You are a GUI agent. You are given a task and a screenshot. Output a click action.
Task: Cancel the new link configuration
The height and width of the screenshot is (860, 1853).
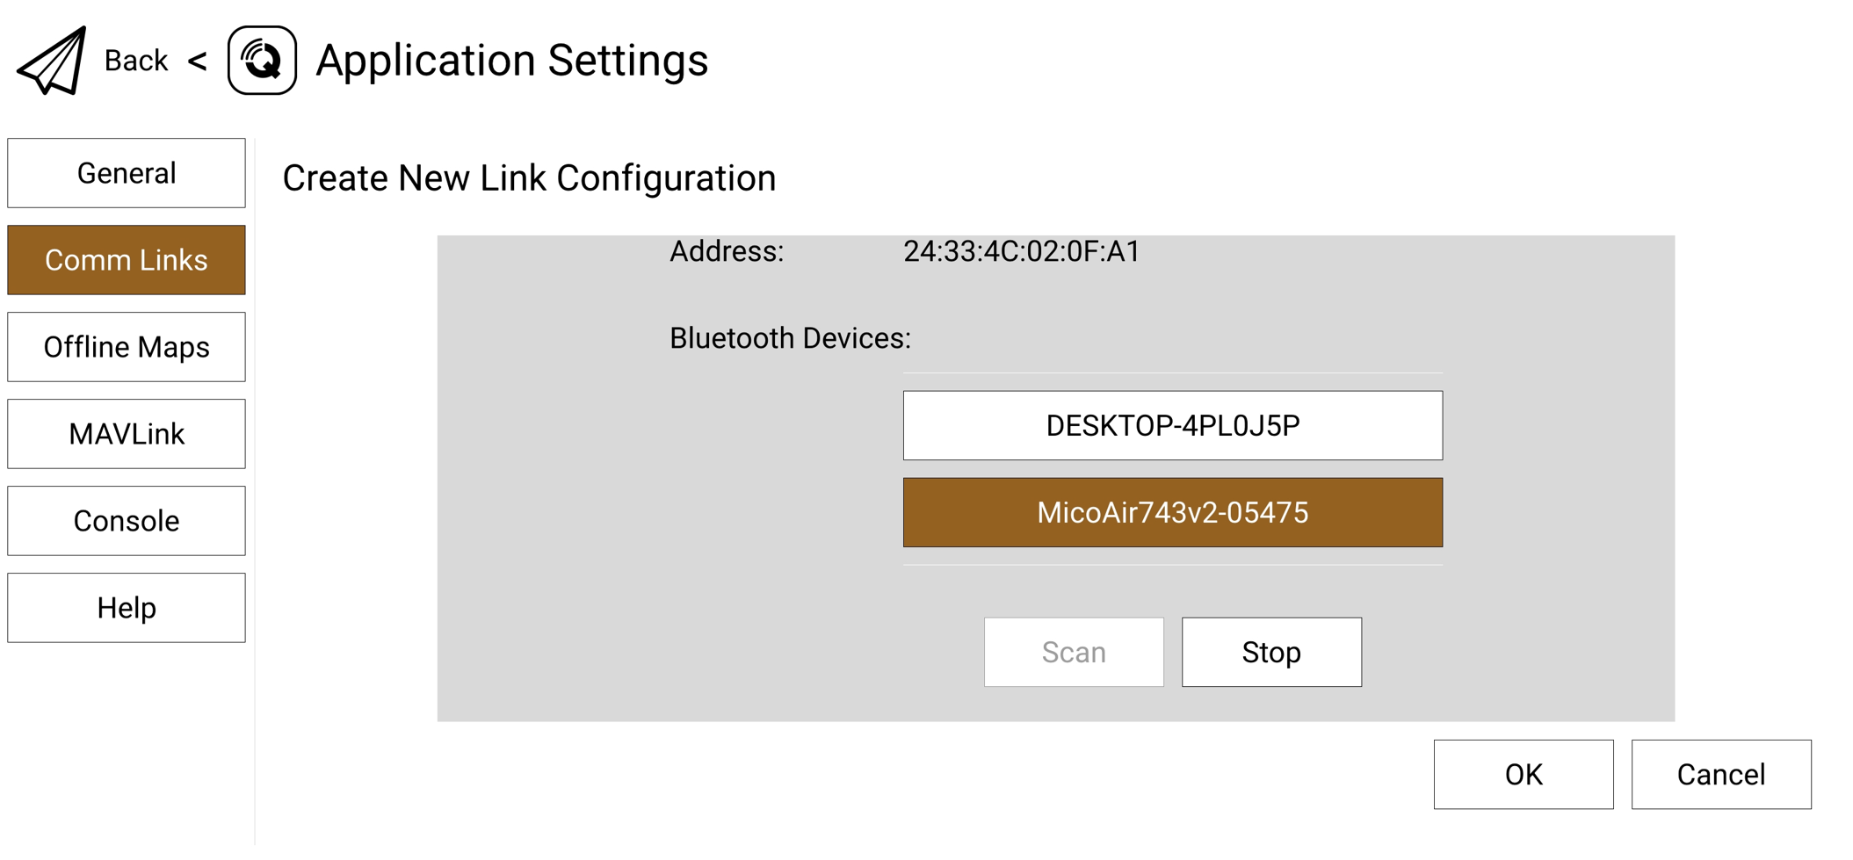[1720, 775]
